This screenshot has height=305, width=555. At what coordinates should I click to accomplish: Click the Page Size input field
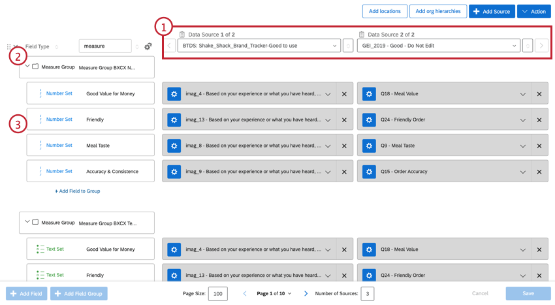(217, 294)
